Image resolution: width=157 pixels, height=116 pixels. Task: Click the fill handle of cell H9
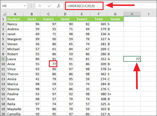coord(140,61)
